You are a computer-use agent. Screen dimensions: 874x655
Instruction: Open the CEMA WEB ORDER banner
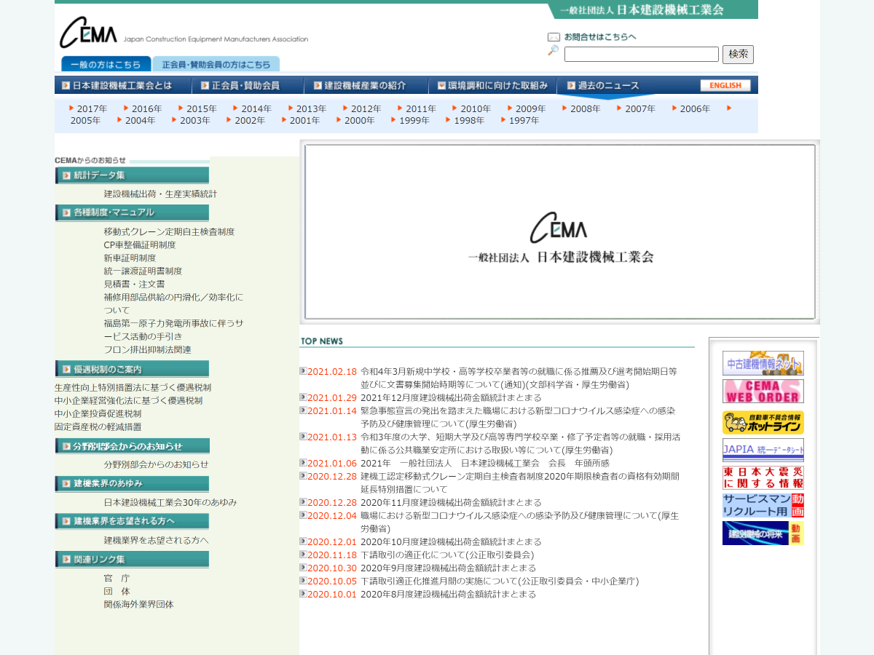click(763, 391)
